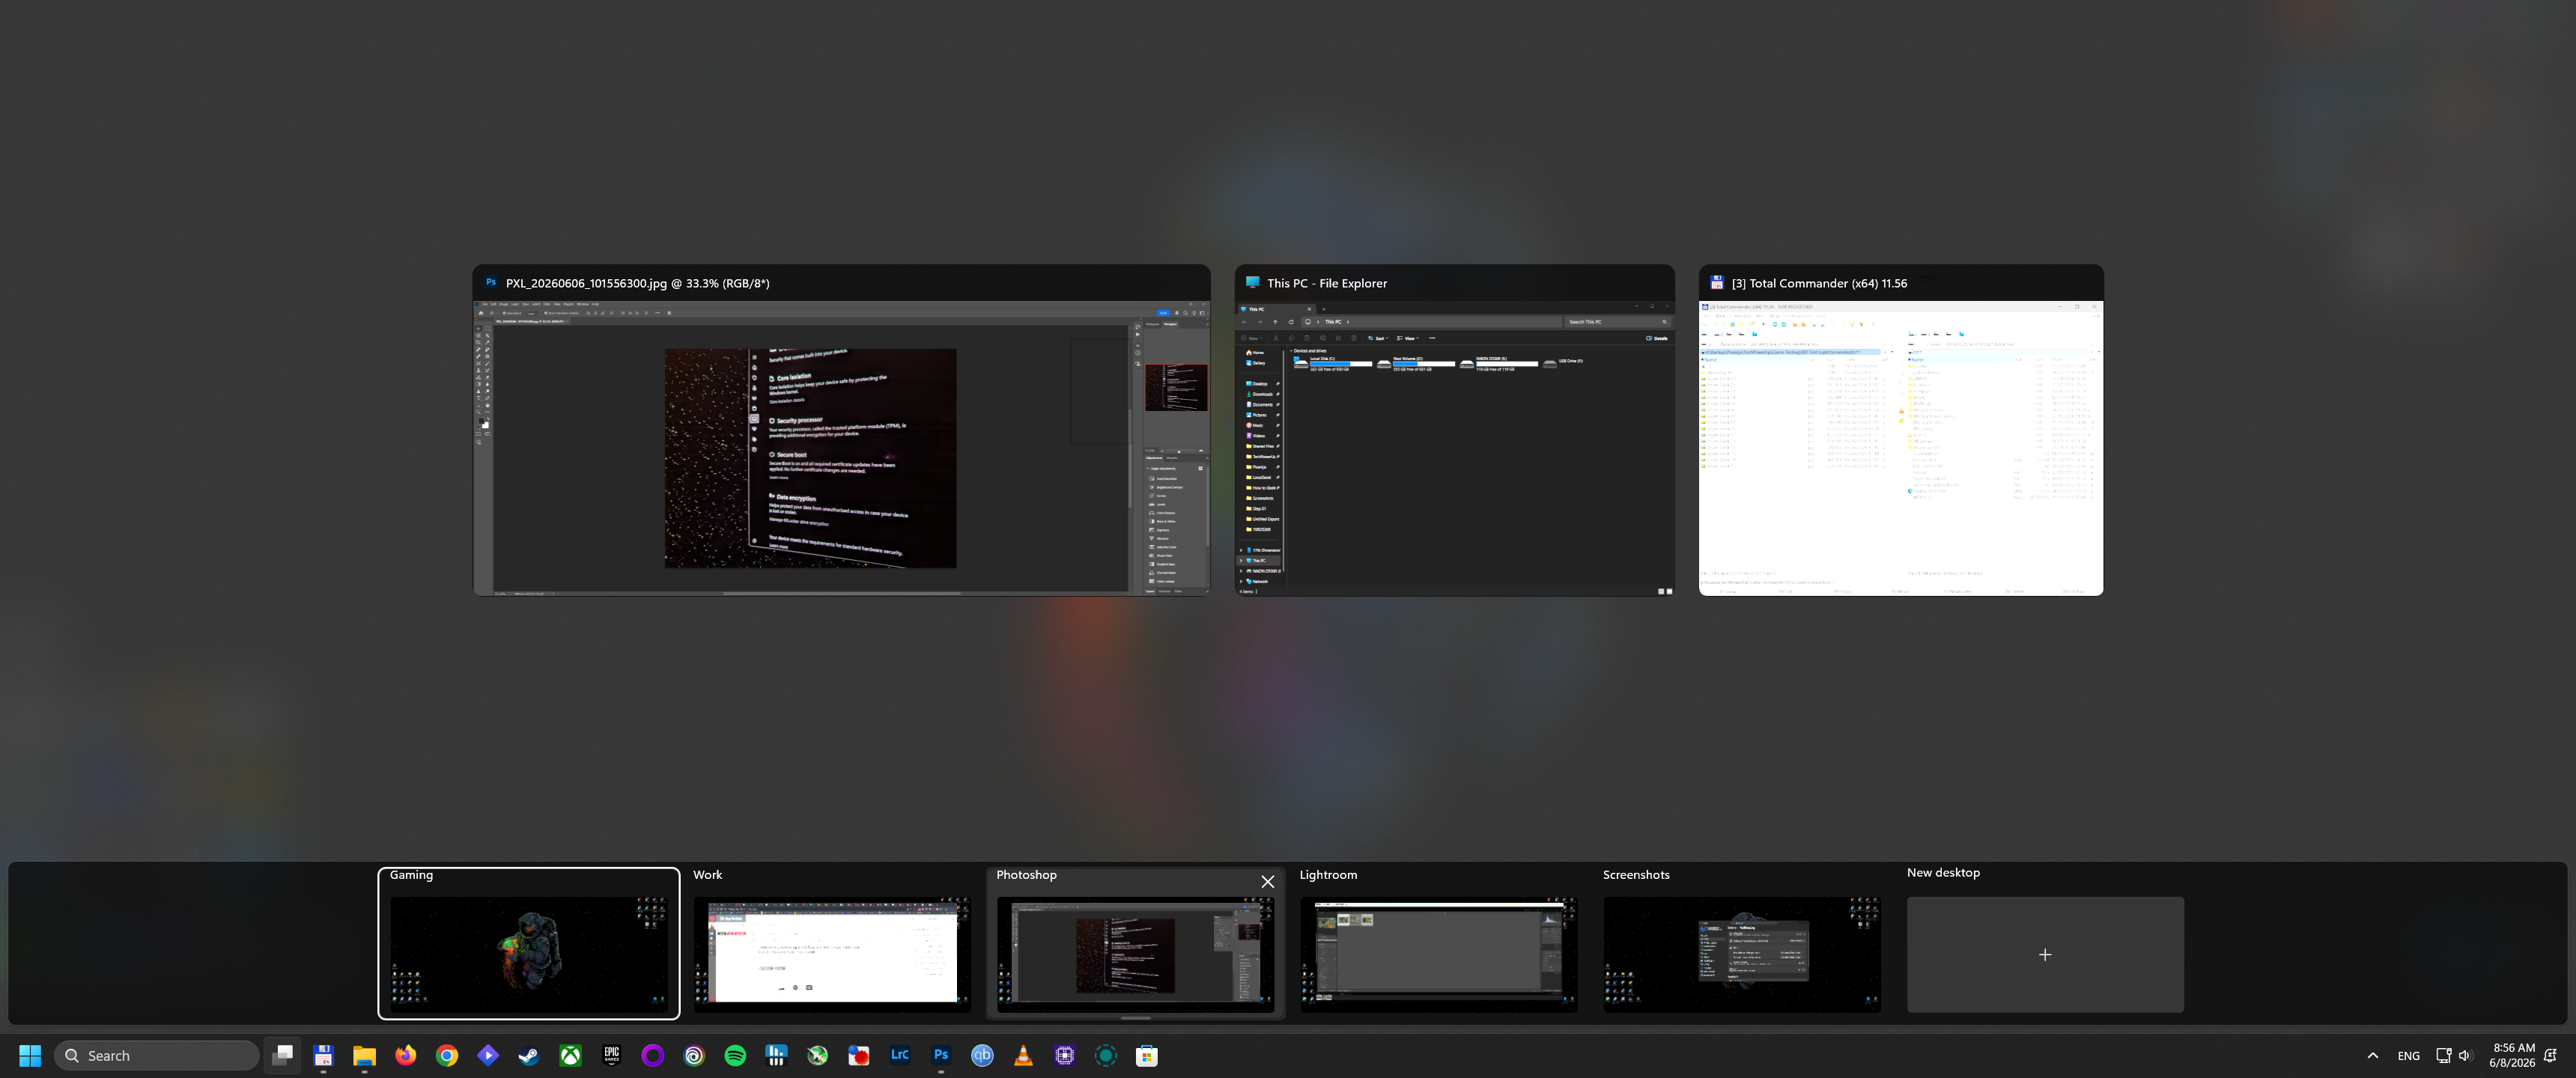
Task: Click the taskbar Search box
Action: click(157, 1055)
